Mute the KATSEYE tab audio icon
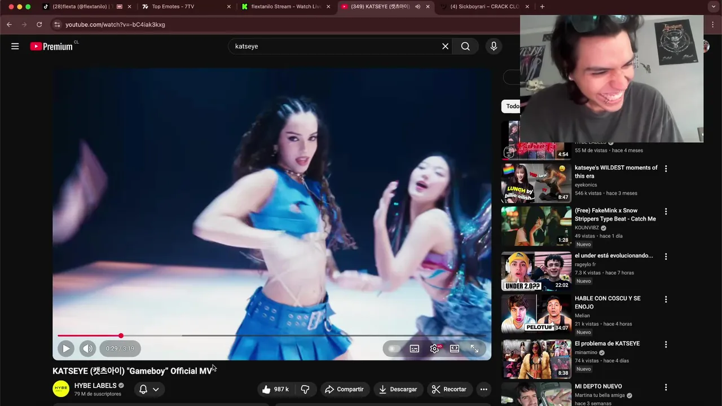 tap(417, 7)
